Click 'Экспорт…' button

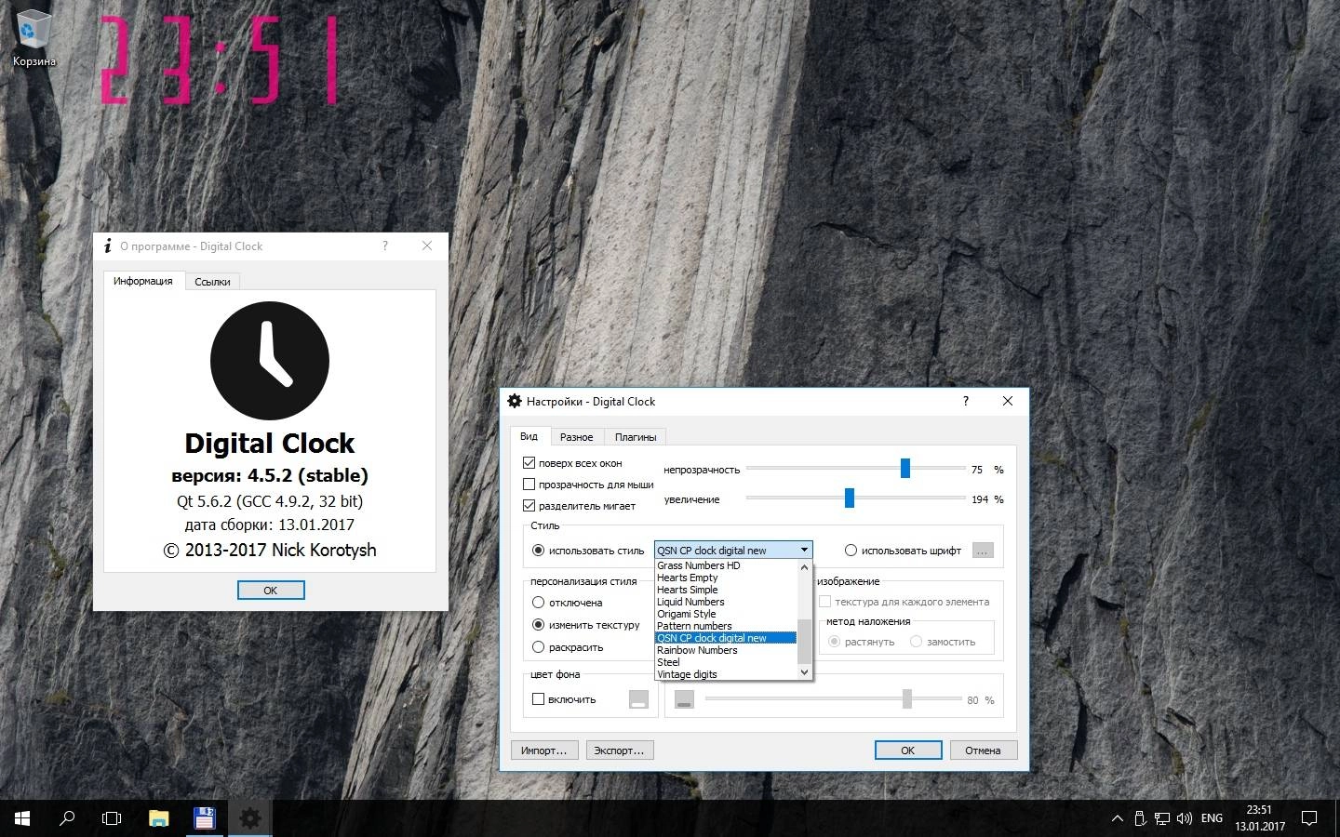pos(620,751)
